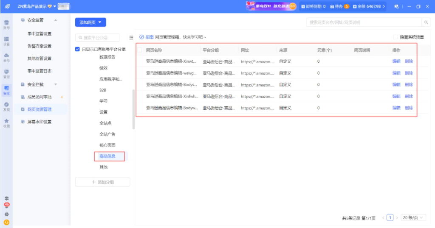Click 删除 for the Xinwt... page row
435x228 pixels.
(409, 61)
